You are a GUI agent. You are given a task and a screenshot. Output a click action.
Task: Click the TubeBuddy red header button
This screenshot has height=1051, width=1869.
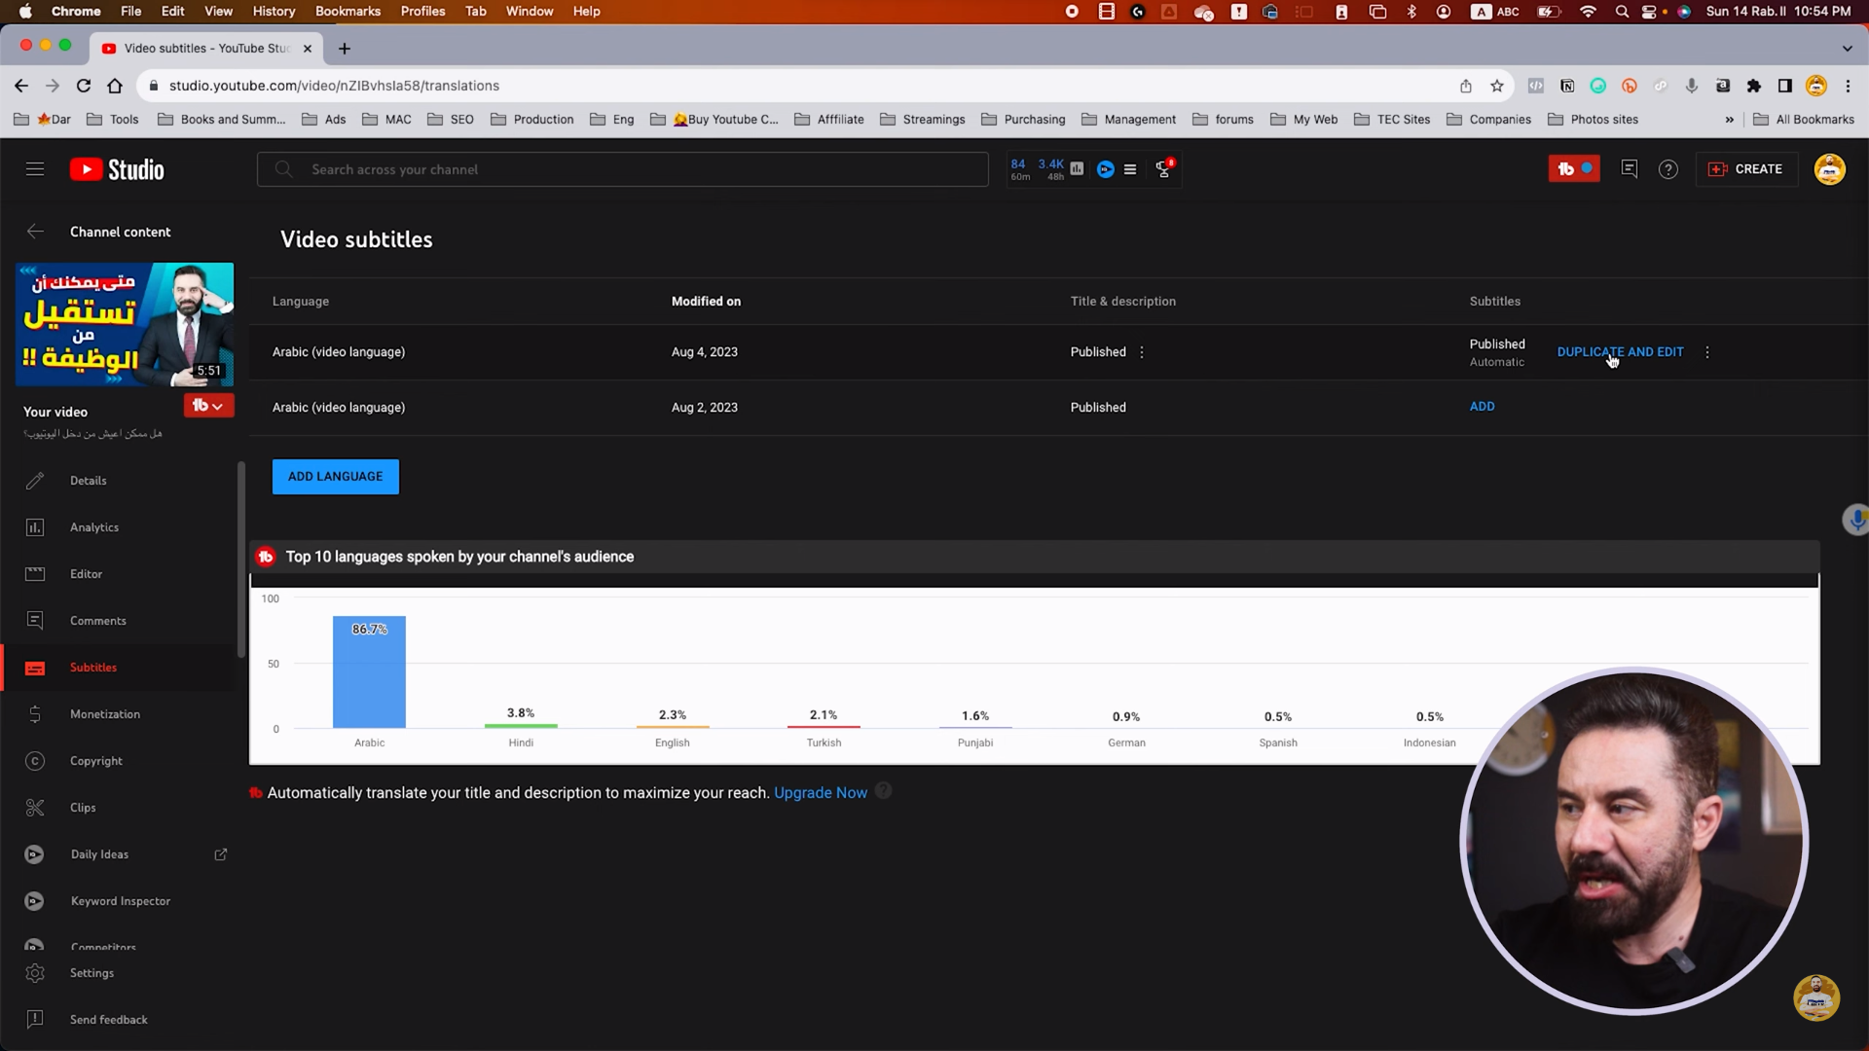click(1573, 169)
